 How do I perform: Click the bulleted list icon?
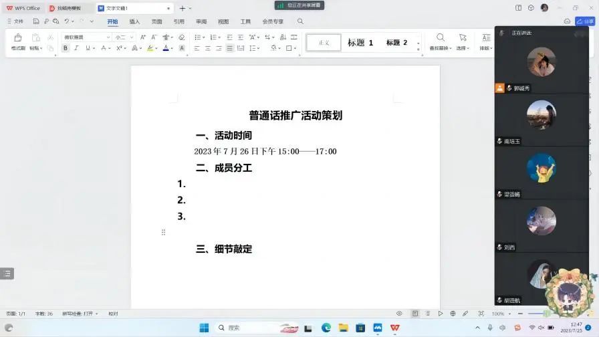[x=199, y=37]
